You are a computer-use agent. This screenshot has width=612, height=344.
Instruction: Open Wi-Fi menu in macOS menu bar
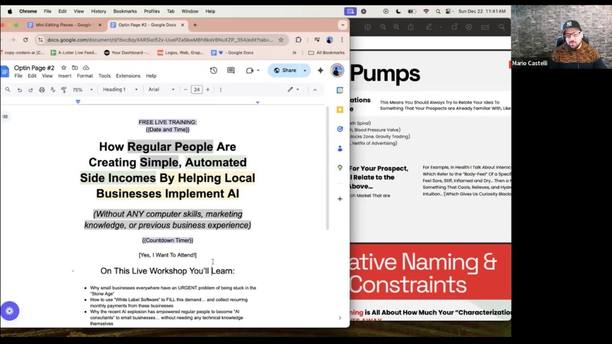(x=426, y=11)
